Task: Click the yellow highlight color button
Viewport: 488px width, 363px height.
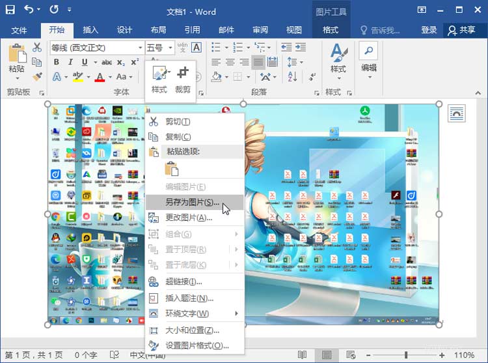Action: pyautogui.click(x=78, y=77)
